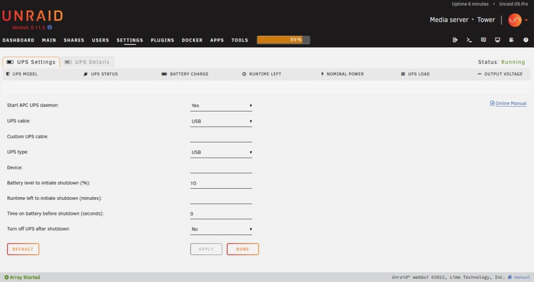This screenshot has width=534, height=282.
Task: Open the Turn off UPS after shutdown dropdown
Action: (221, 229)
